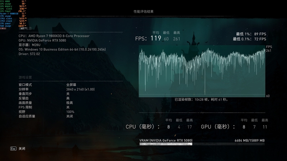Image resolution: width=287 pixels, height=161 pixels.
Task: Click the 画面质量 极高 value
Action: pos(70,103)
